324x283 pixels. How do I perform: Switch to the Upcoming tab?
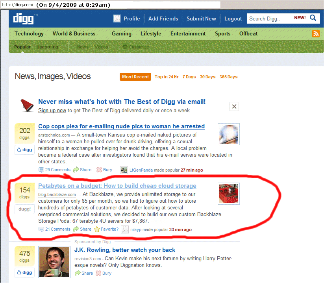pyautogui.click(x=47, y=47)
